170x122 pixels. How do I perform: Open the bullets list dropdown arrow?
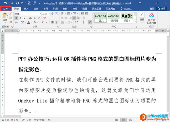point(65,14)
